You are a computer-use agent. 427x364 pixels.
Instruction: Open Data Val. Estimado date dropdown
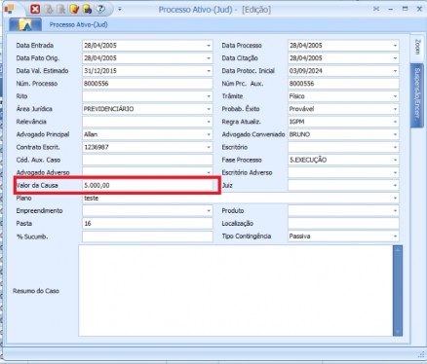[x=209, y=71]
